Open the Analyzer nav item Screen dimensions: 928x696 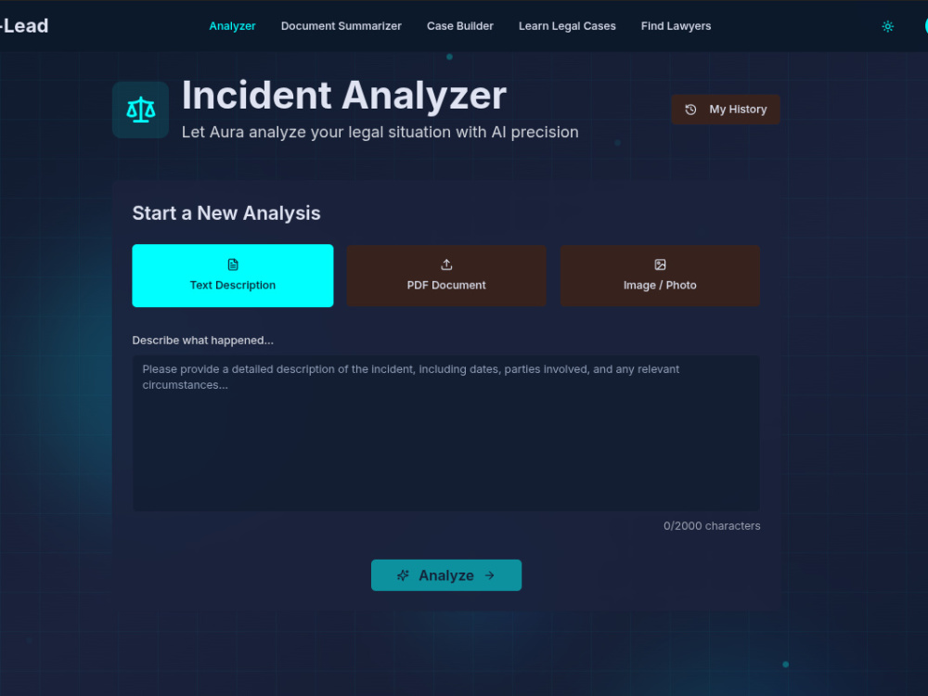pos(232,26)
